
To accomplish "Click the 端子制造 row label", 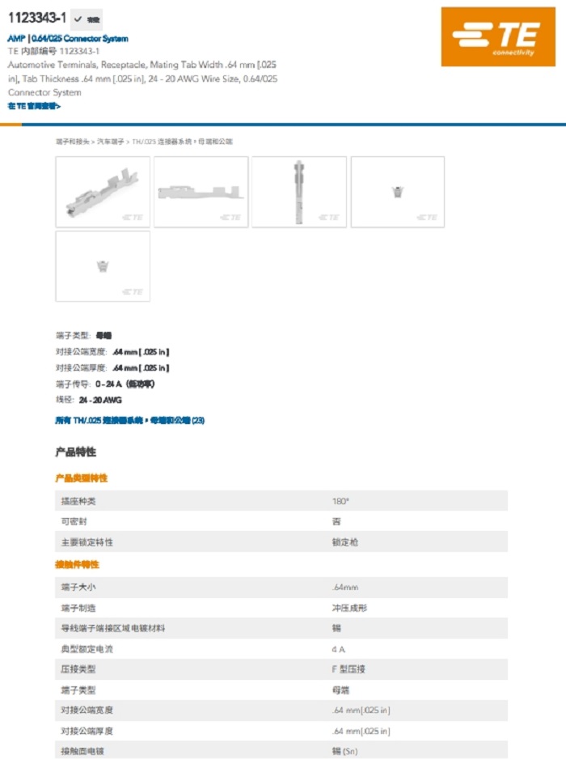I will pos(78,608).
